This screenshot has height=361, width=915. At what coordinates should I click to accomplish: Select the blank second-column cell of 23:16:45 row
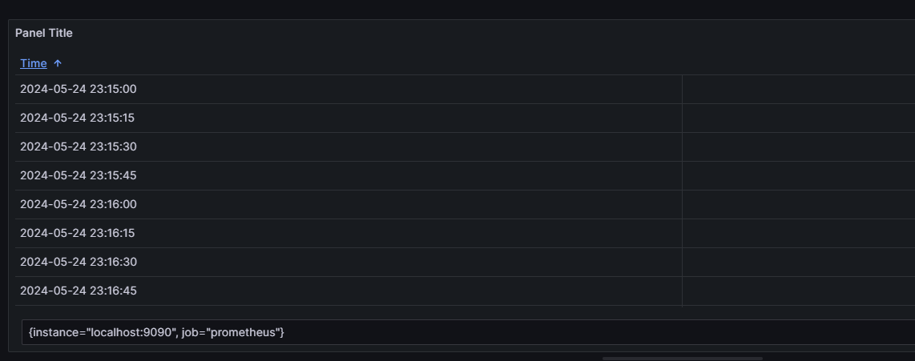click(x=797, y=291)
